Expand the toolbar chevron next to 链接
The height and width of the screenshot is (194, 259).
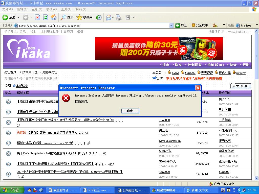tap(257, 25)
